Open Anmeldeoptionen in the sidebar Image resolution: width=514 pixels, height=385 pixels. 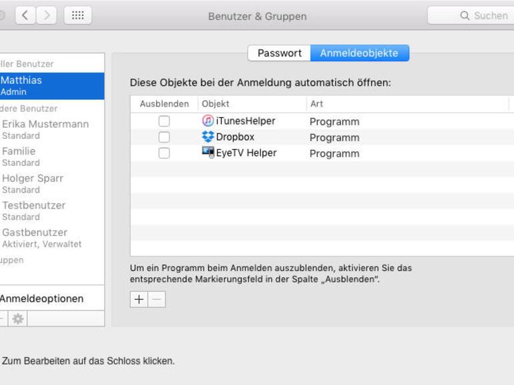[42, 298]
